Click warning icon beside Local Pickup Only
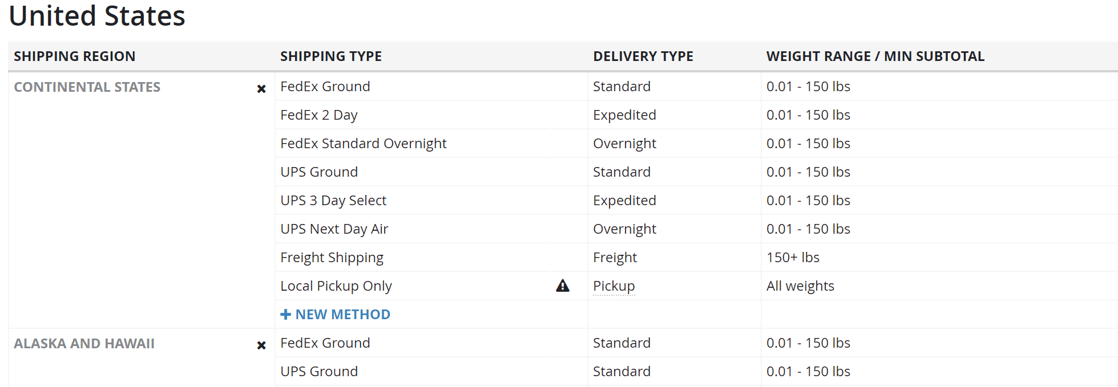Image resolution: width=1118 pixels, height=387 pixels. [563, 286]
